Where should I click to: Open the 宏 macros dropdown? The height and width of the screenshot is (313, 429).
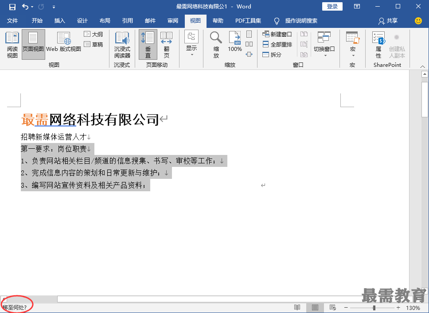353,44
